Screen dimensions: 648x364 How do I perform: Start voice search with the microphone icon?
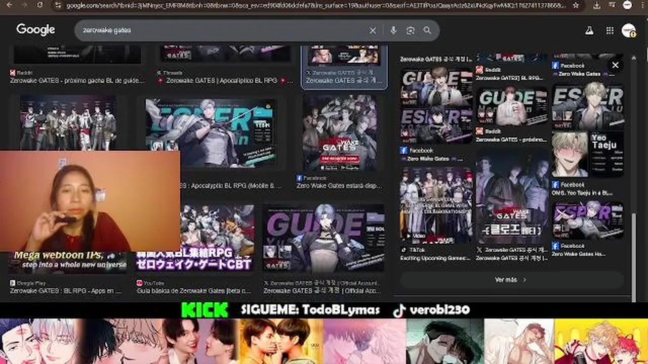pos(393,30)
